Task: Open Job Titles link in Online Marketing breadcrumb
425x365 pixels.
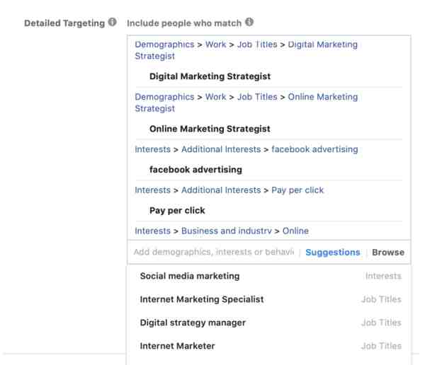Action: pos(257,97)
